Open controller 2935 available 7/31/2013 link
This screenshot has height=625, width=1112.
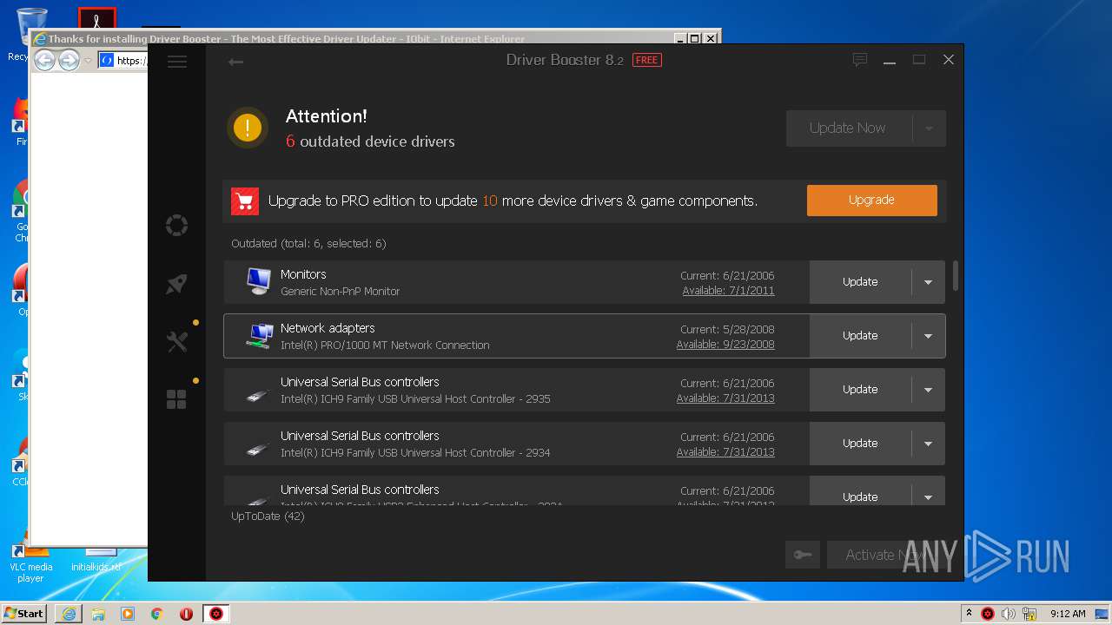coord(725,398)
